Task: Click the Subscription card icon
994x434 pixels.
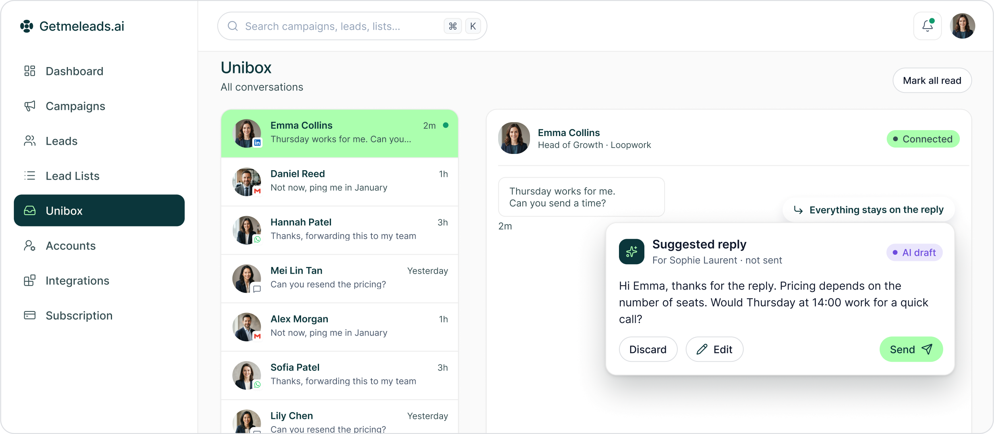Action: pyautogui.click(x=30, y=315)
